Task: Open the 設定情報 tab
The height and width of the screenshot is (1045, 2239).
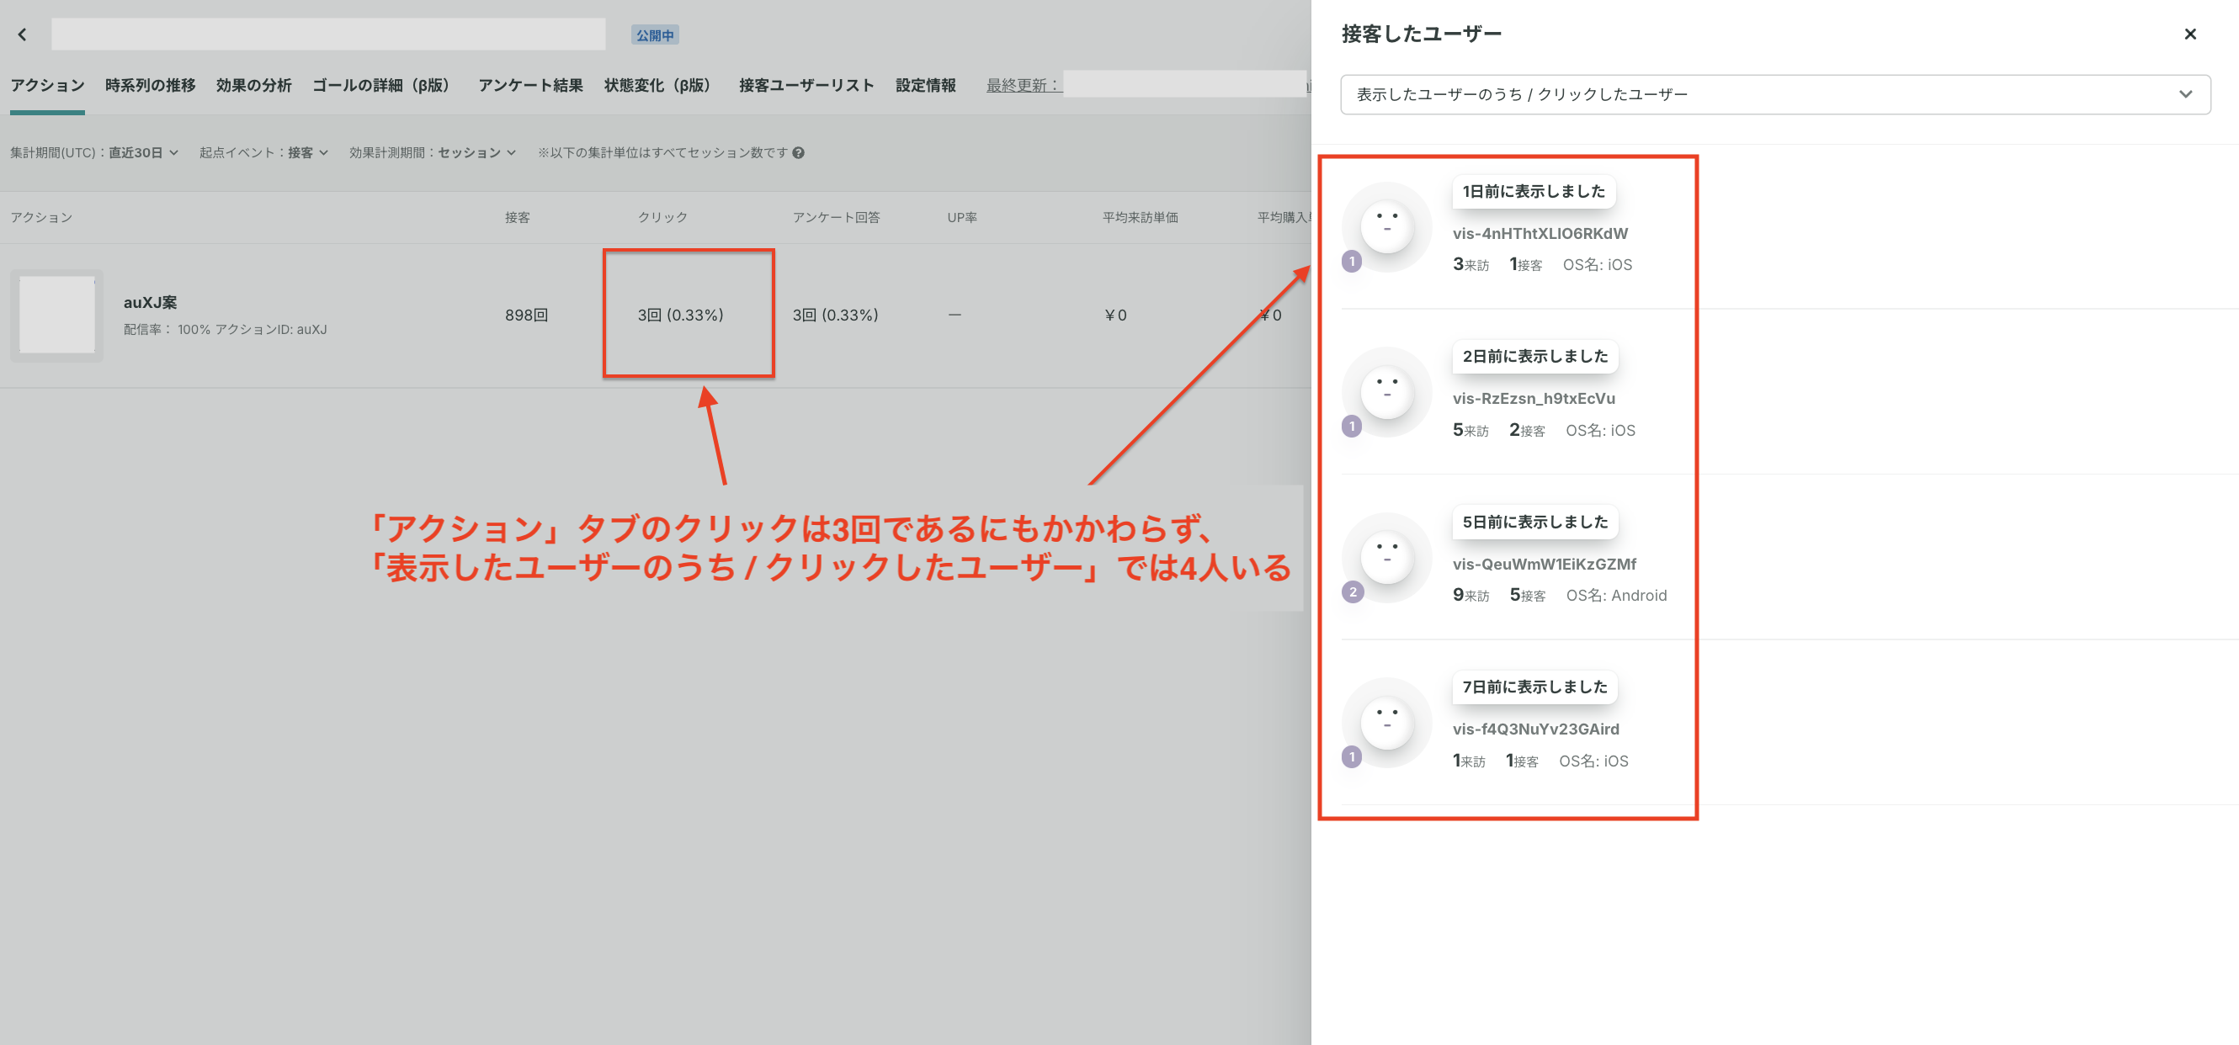Action: [925, 85]
